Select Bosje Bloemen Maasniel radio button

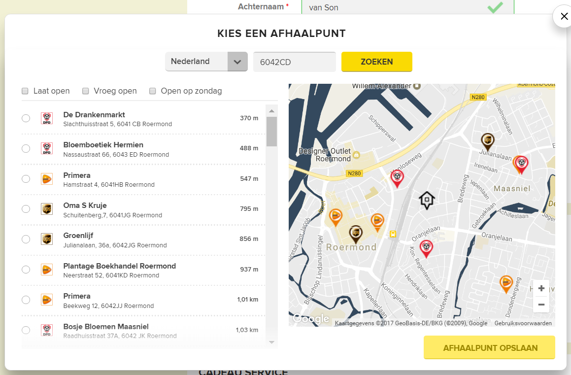(x=26, y=330)
